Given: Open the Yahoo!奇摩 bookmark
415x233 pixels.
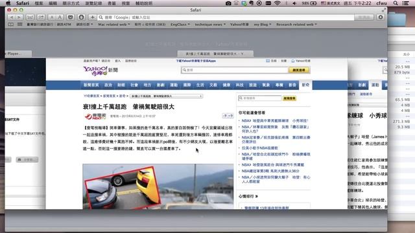Looking at the screenshot, I should click(x=239, y=25).
